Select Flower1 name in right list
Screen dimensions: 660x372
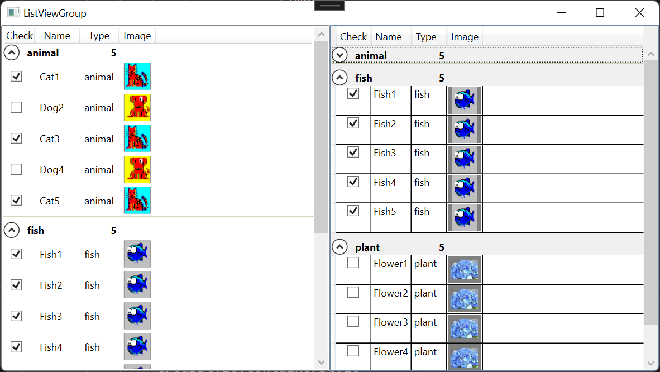coord(391,263)
